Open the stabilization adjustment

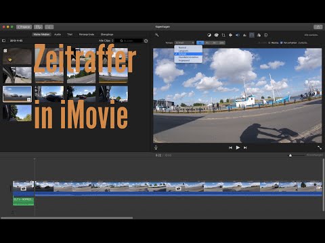click(x=230, y=35)
